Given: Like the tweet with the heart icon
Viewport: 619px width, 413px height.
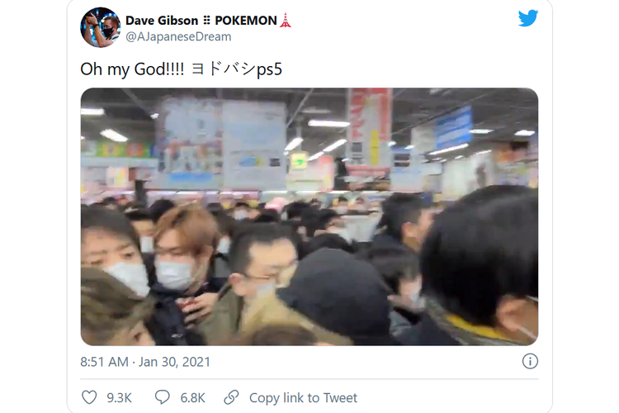Looking at the screenshot, I should pyautogui.click(x=89, y=397).
